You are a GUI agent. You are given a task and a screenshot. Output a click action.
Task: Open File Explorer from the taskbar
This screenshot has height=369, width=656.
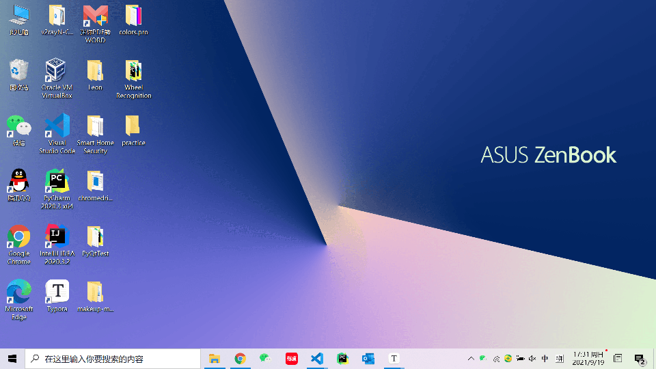(x=215, y=359)
